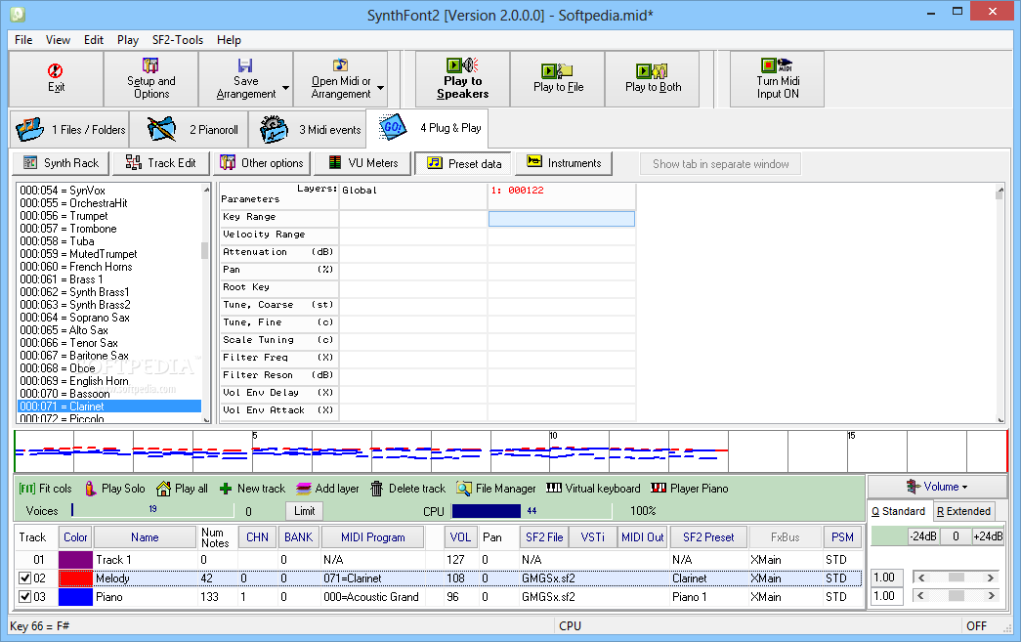Click the Melody track 1.00 volume field
The image size is (1021, 642).
pos(886,578)
